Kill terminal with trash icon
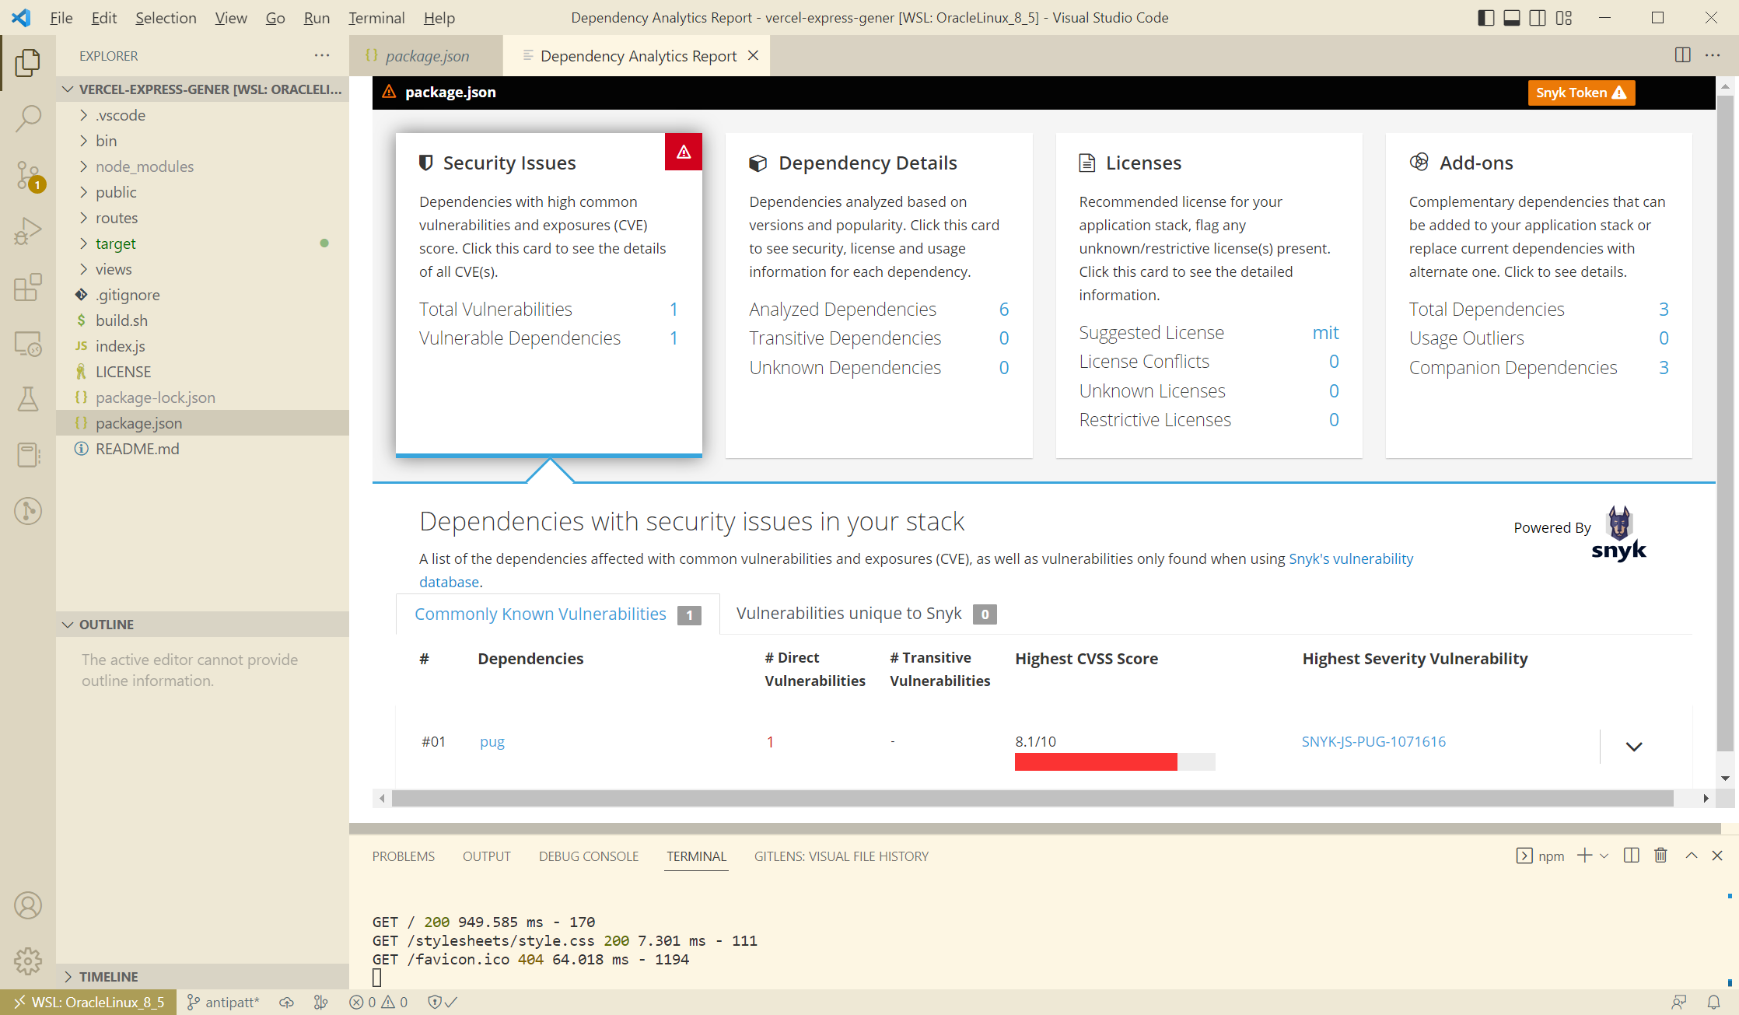This screenshot has width=1739, height=1015. [1660, 856]
